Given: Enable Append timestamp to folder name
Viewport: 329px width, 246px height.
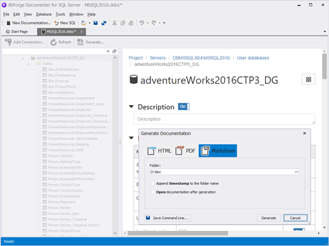Looking at the screenshot, I should (153, 183).
